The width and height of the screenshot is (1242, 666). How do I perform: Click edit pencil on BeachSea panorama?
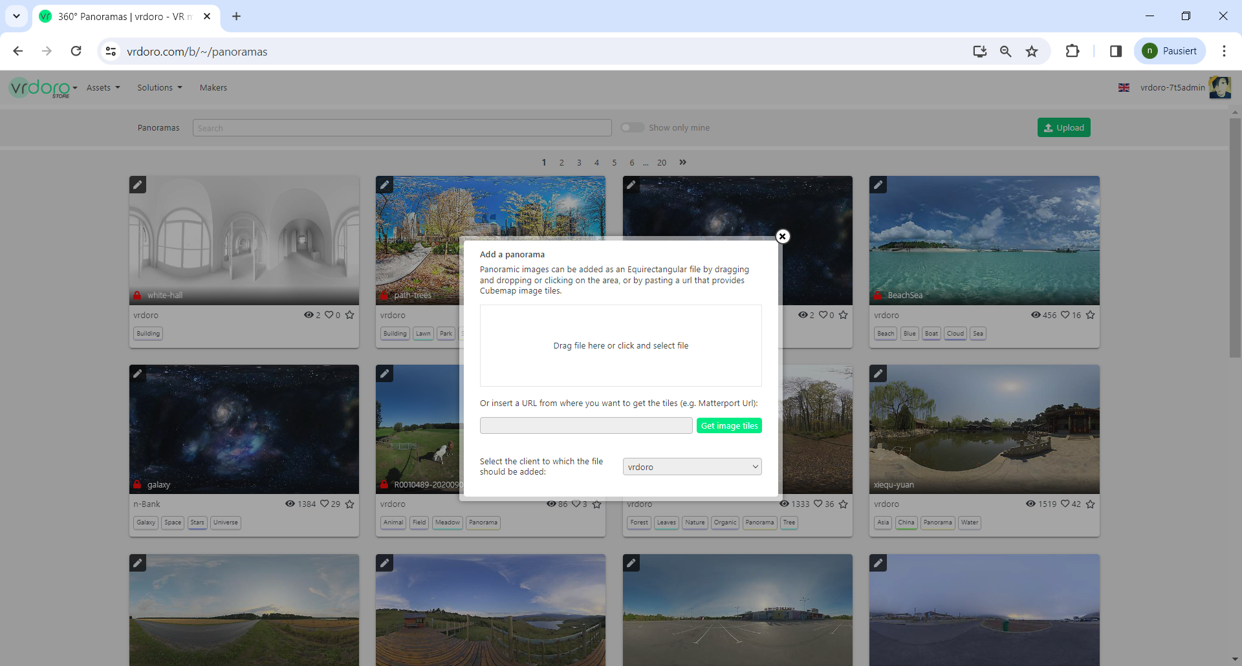[x=878, y=185]
